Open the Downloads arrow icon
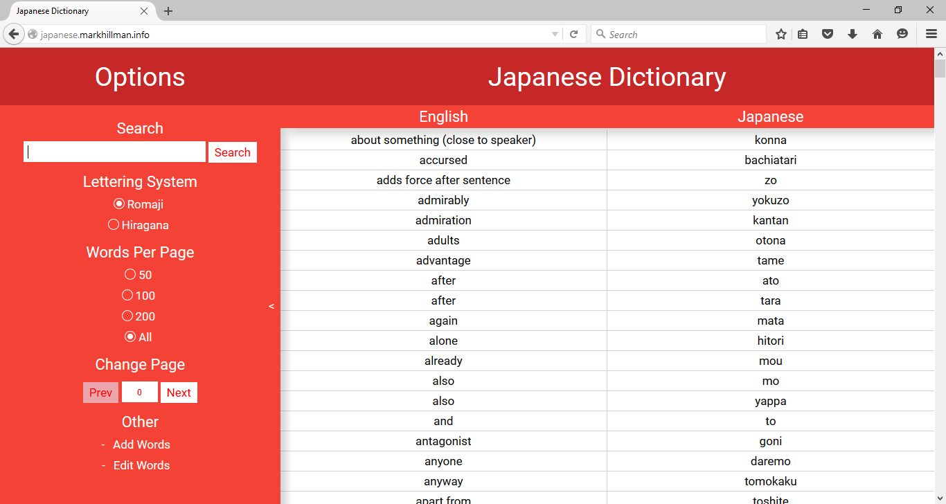This screenshot has height=504, width=946. pos(853,34)
